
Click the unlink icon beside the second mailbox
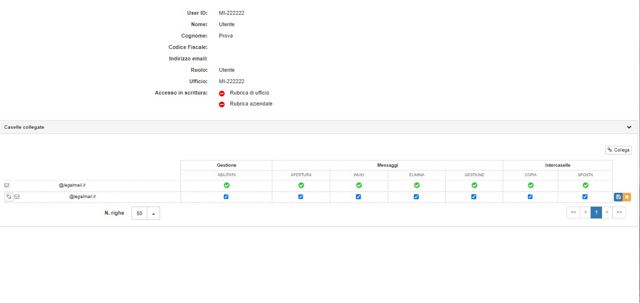point(8,197)
